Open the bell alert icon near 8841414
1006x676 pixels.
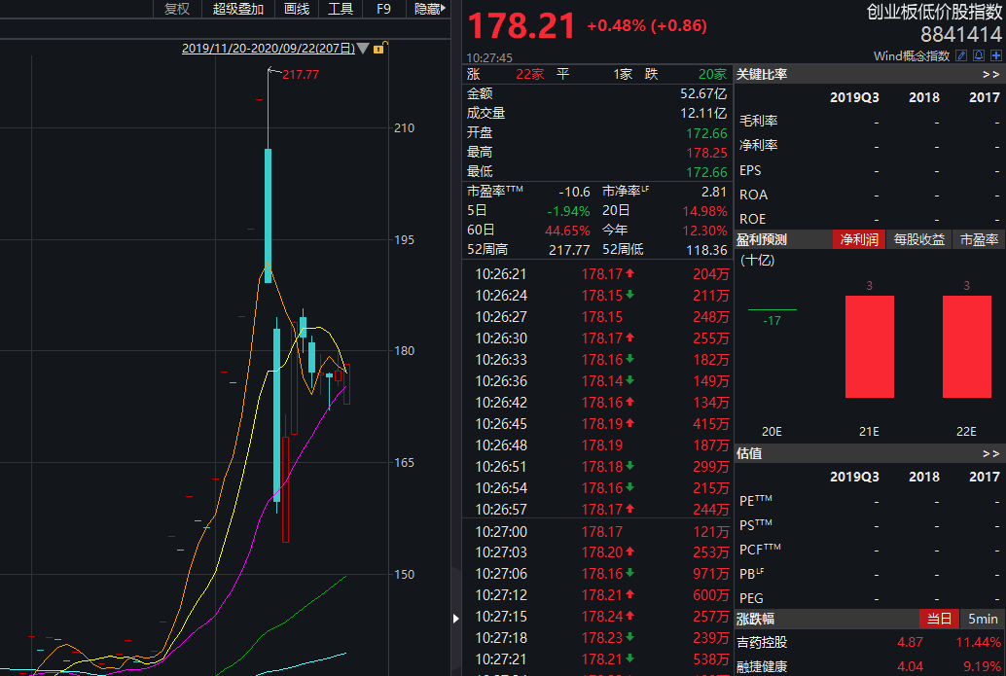pos(978,55)
